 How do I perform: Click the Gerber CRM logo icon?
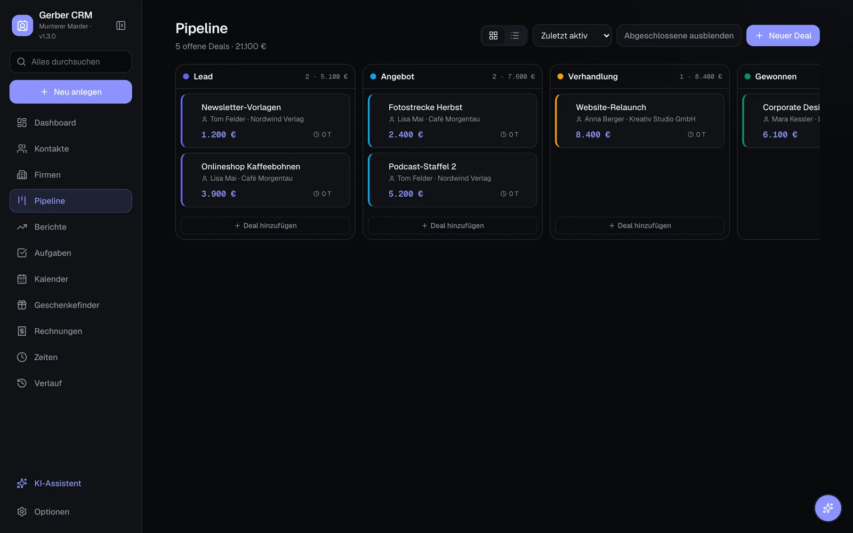coord(22,25)
